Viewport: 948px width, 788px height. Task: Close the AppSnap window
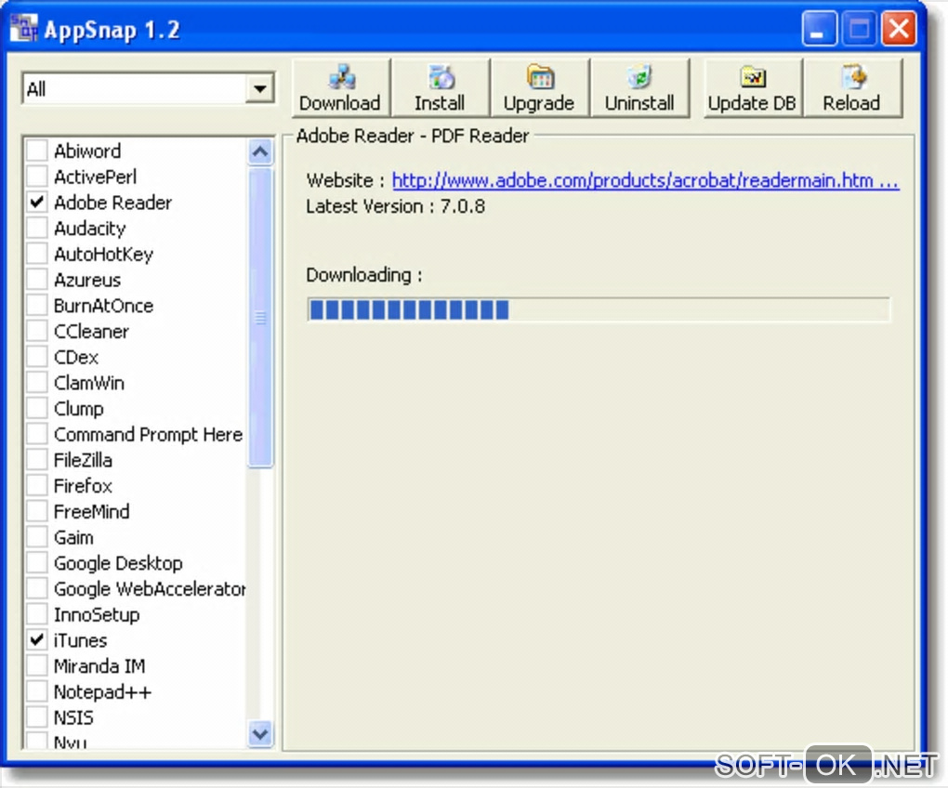[x=899, y=29]
